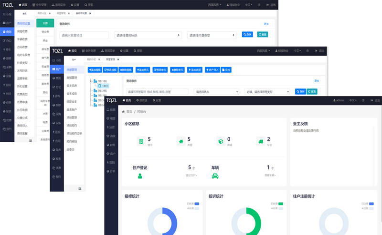This screenshot has height=235, width=382.
Task: Select 设备 in middle window sidebar
Action: (x=57, y=123)
